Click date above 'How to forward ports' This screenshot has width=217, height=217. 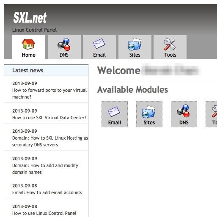(25, 83)
